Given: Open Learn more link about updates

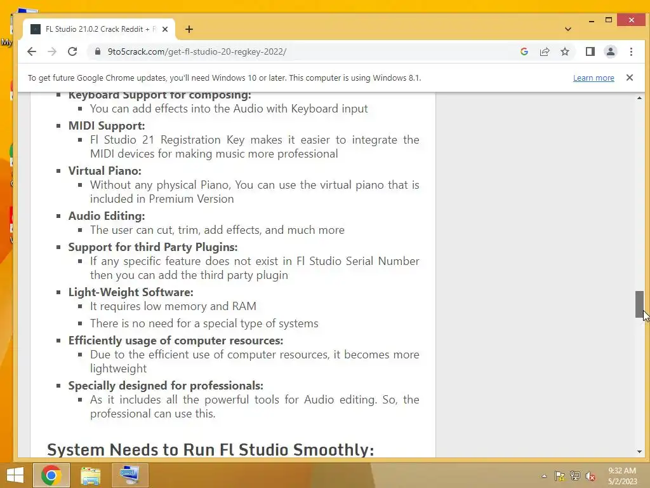Looking at the screenshot, I should point(594,78).
